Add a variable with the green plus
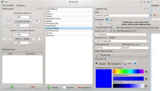160x91 pixels. point(12,87)
